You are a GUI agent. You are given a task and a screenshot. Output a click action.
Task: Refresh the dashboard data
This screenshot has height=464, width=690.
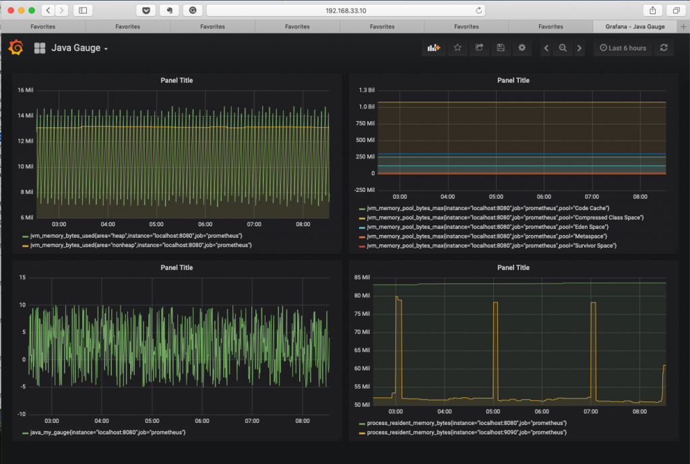(x=664, y=48)
